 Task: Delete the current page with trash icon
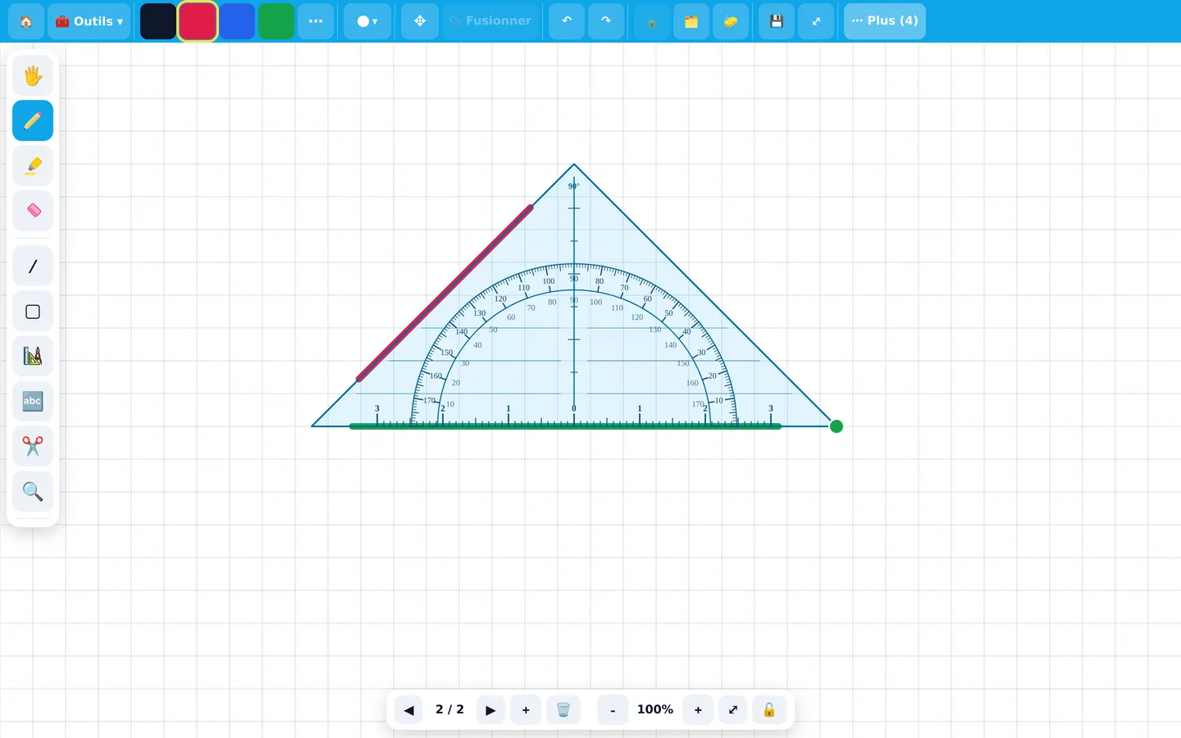(563, 710)
